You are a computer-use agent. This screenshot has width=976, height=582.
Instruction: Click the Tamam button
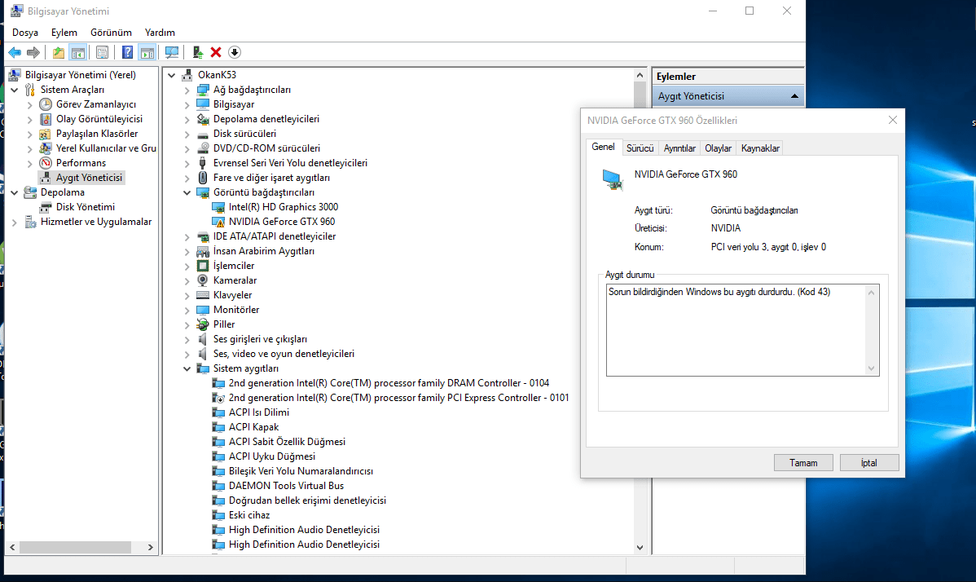click(803, 462)
